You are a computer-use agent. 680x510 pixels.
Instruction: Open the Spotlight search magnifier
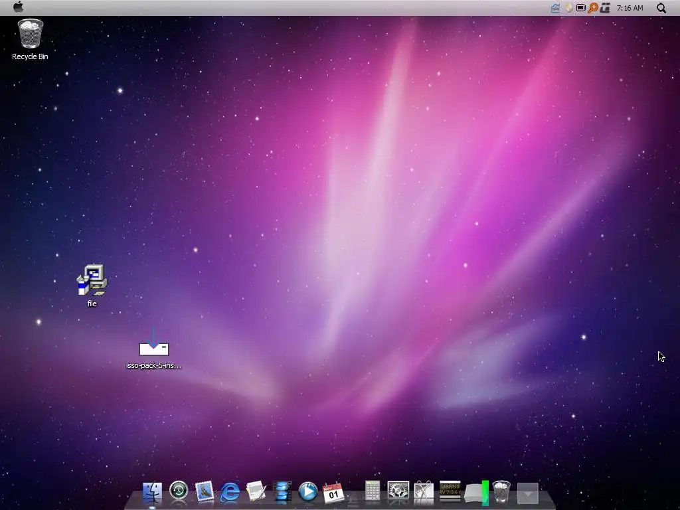[x=661, y=8]
